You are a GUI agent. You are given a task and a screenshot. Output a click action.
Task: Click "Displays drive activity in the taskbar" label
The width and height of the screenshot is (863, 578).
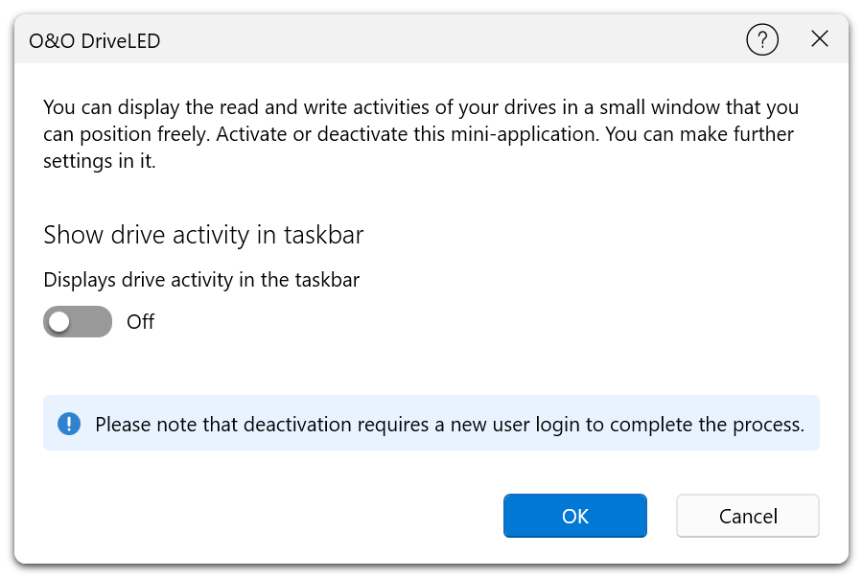(201, 280)
